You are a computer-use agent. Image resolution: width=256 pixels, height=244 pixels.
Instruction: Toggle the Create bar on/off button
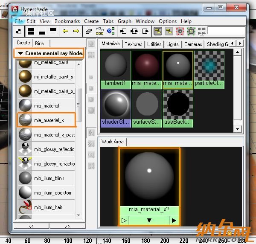tap(19, 31)
